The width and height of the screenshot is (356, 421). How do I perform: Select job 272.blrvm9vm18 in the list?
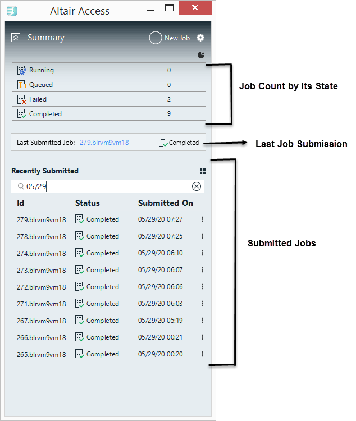point(42,287)
